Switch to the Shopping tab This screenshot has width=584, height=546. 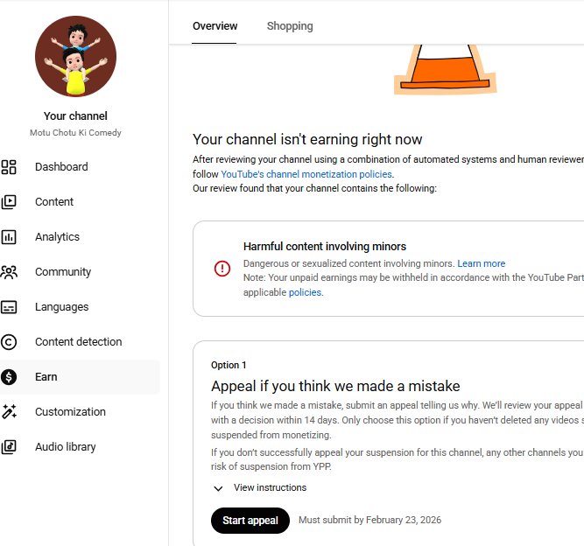click(x=290, y=26)
